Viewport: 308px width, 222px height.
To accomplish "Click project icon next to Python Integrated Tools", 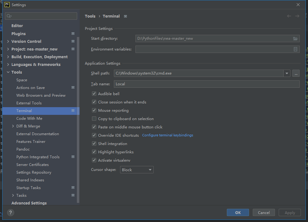I will click(x=73, y=157).
